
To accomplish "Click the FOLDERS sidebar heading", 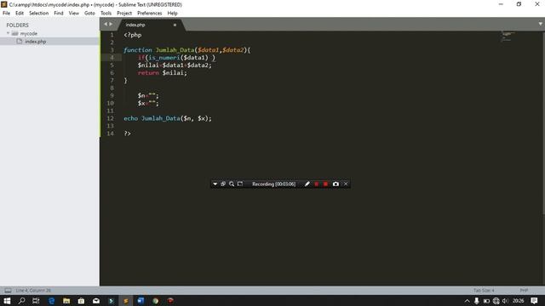I will [x=17, y=25].
